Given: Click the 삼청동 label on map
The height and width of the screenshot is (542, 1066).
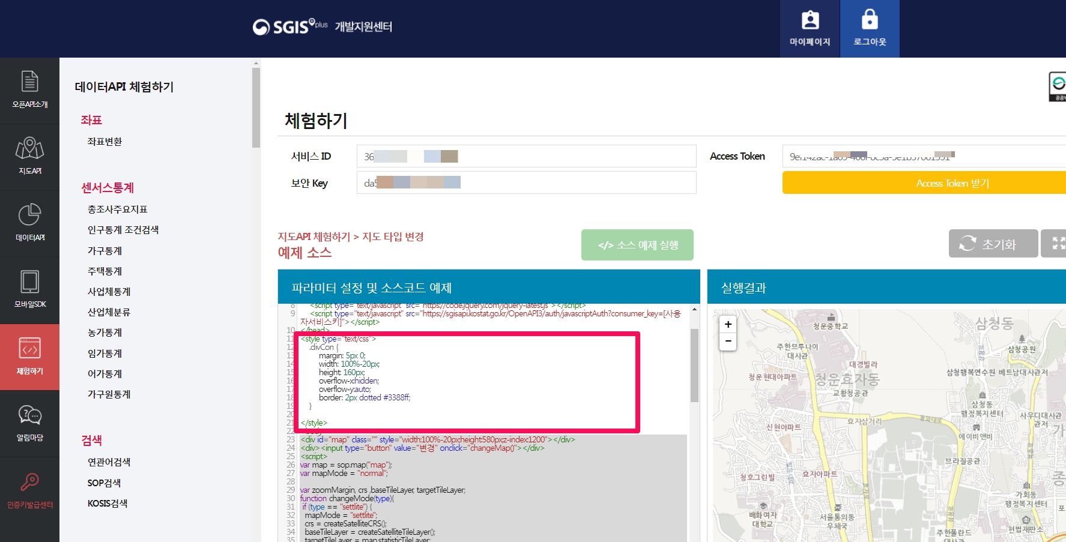Looking at the screenshot, I should pyautogui.click(x=995, y=324).
